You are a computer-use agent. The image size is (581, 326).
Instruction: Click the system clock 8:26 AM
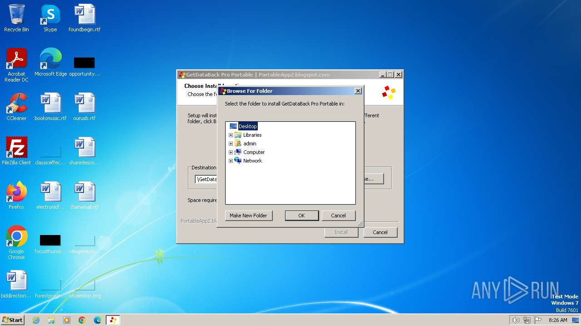(x=558, y=320)
